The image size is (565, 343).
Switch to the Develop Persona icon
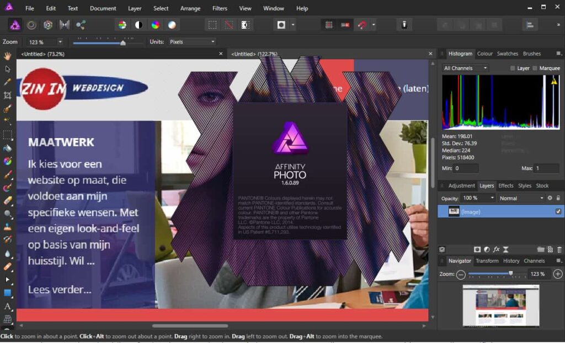48,25
